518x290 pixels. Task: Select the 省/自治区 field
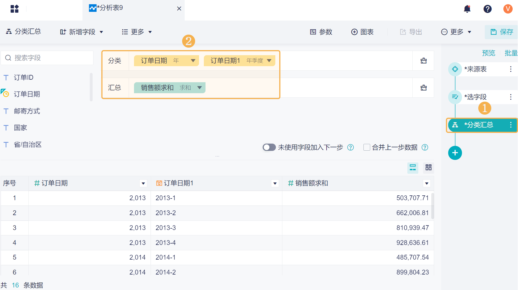tap(28, 145)
